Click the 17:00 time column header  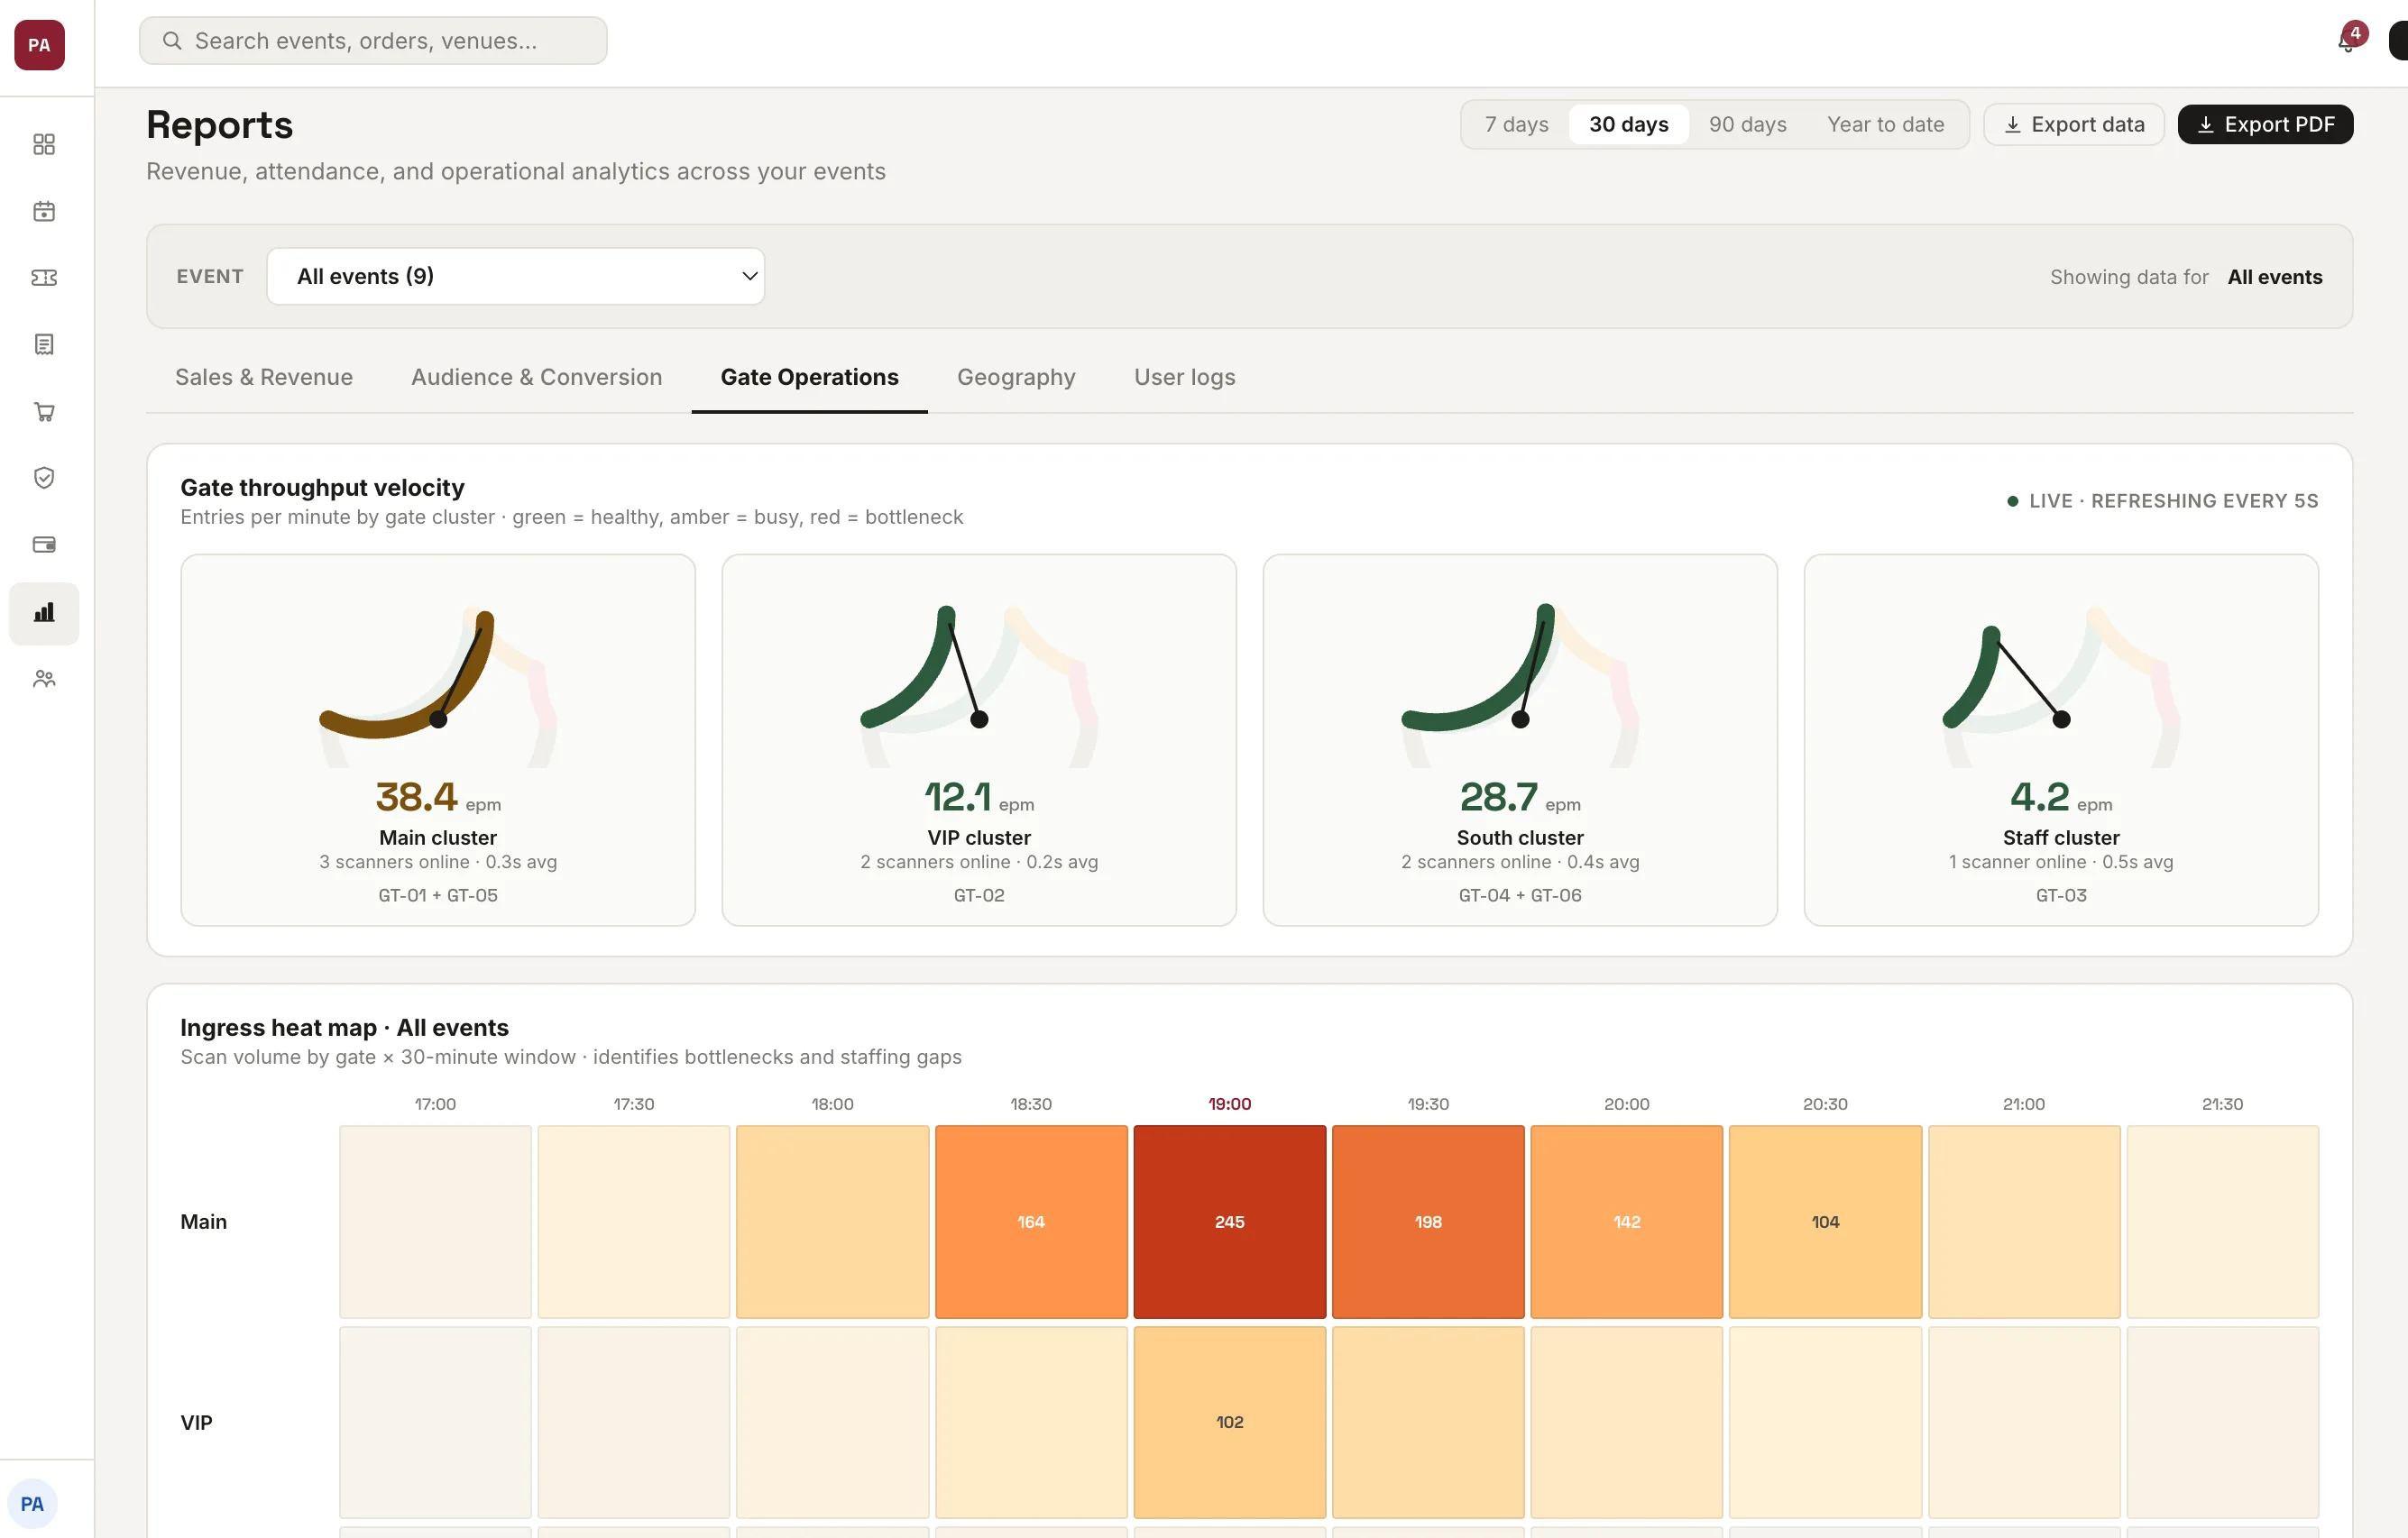coord(435,1104)
